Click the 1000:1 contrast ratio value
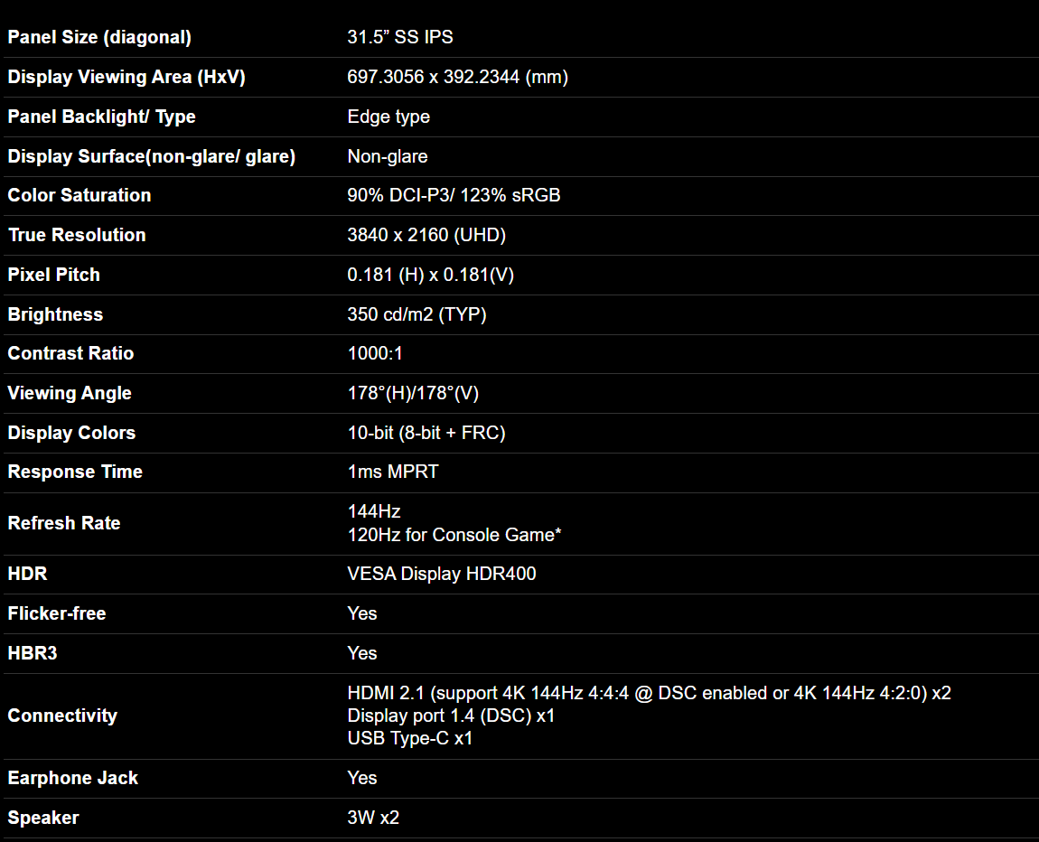Screen dimensions: 1039x842 [375, 354]
